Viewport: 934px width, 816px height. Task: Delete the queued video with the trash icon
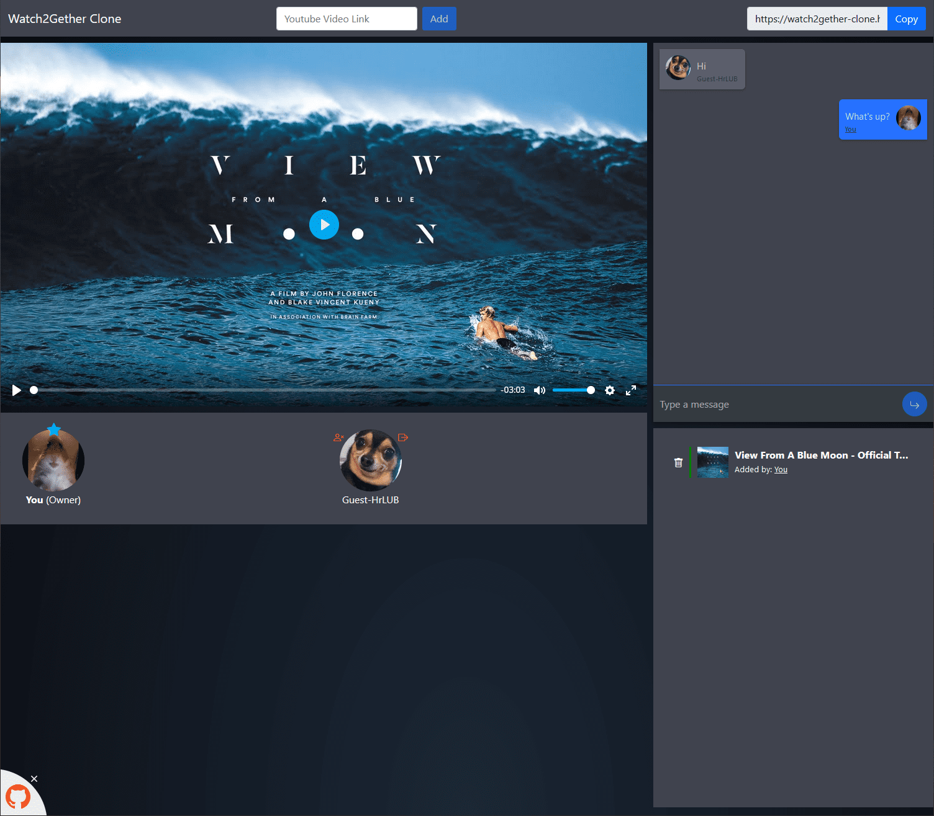pos(678,462)
